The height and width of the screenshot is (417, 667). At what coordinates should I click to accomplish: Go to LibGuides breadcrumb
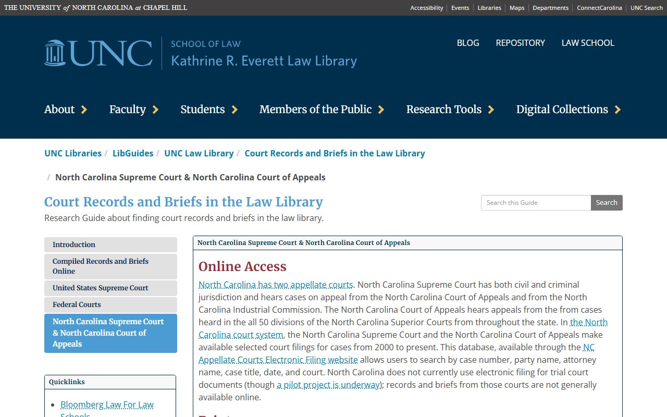(x=133, y=153)
